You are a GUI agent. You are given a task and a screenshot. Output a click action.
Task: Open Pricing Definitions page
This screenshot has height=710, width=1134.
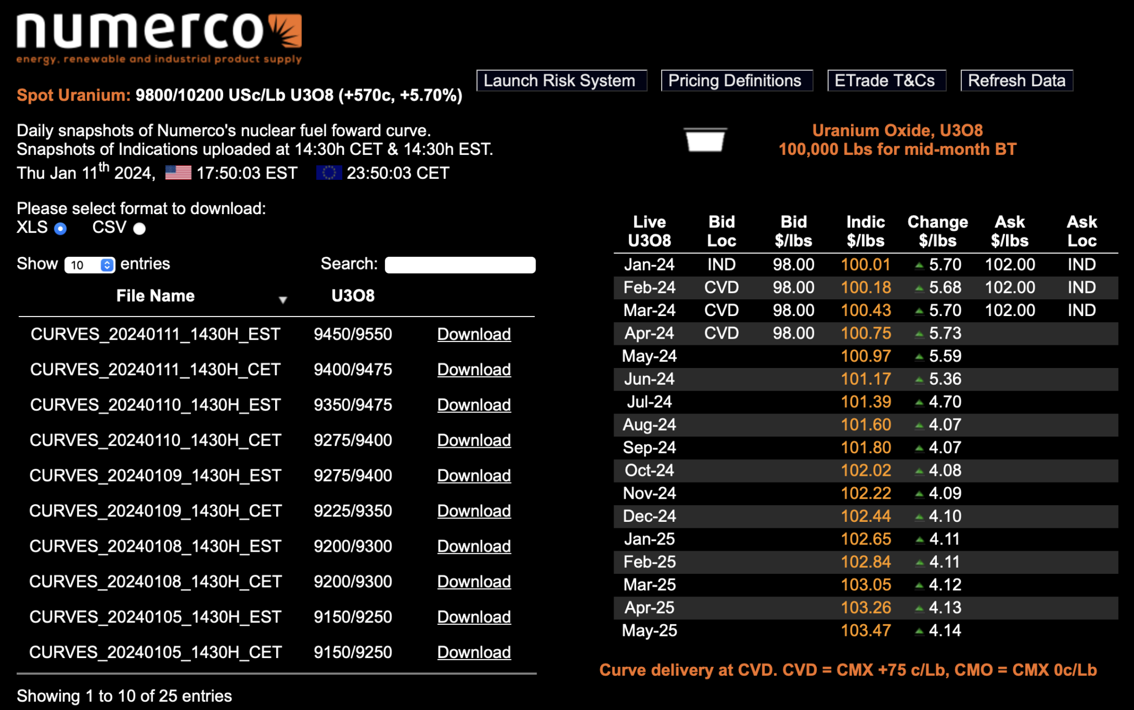coord(736,81)
